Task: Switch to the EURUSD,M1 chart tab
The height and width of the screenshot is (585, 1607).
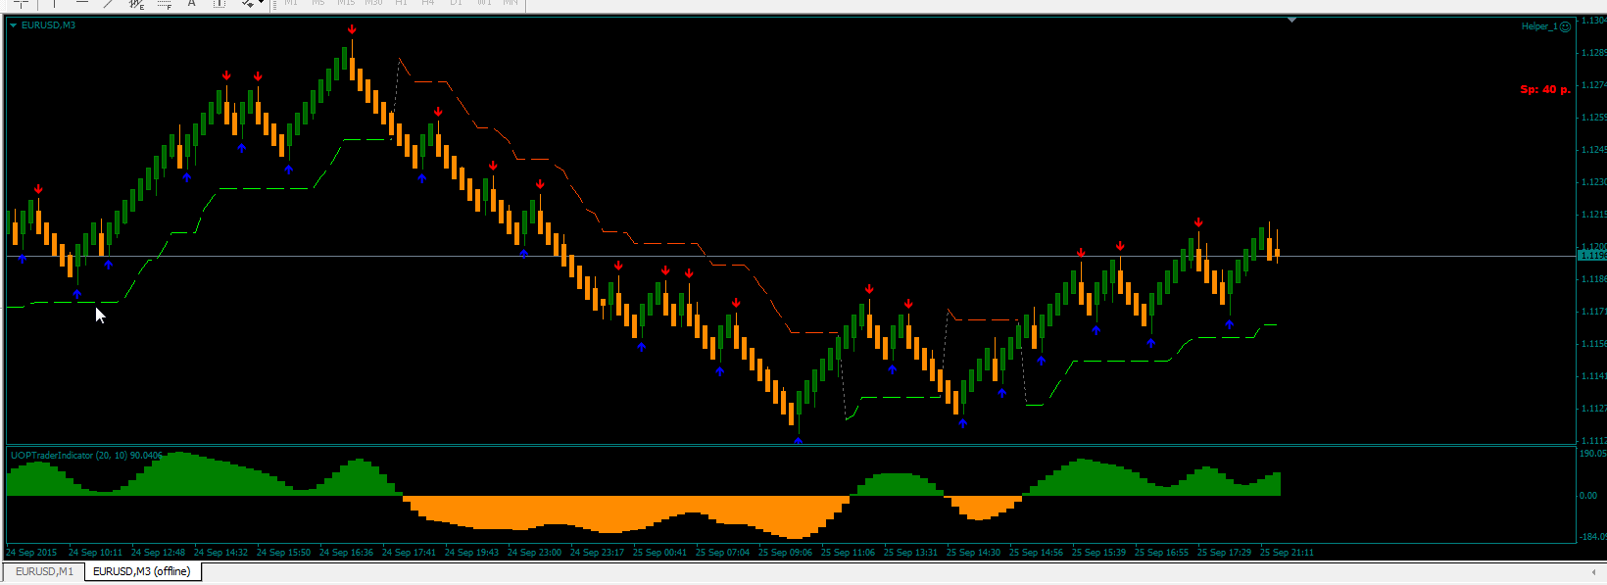Action: [44, 571]
